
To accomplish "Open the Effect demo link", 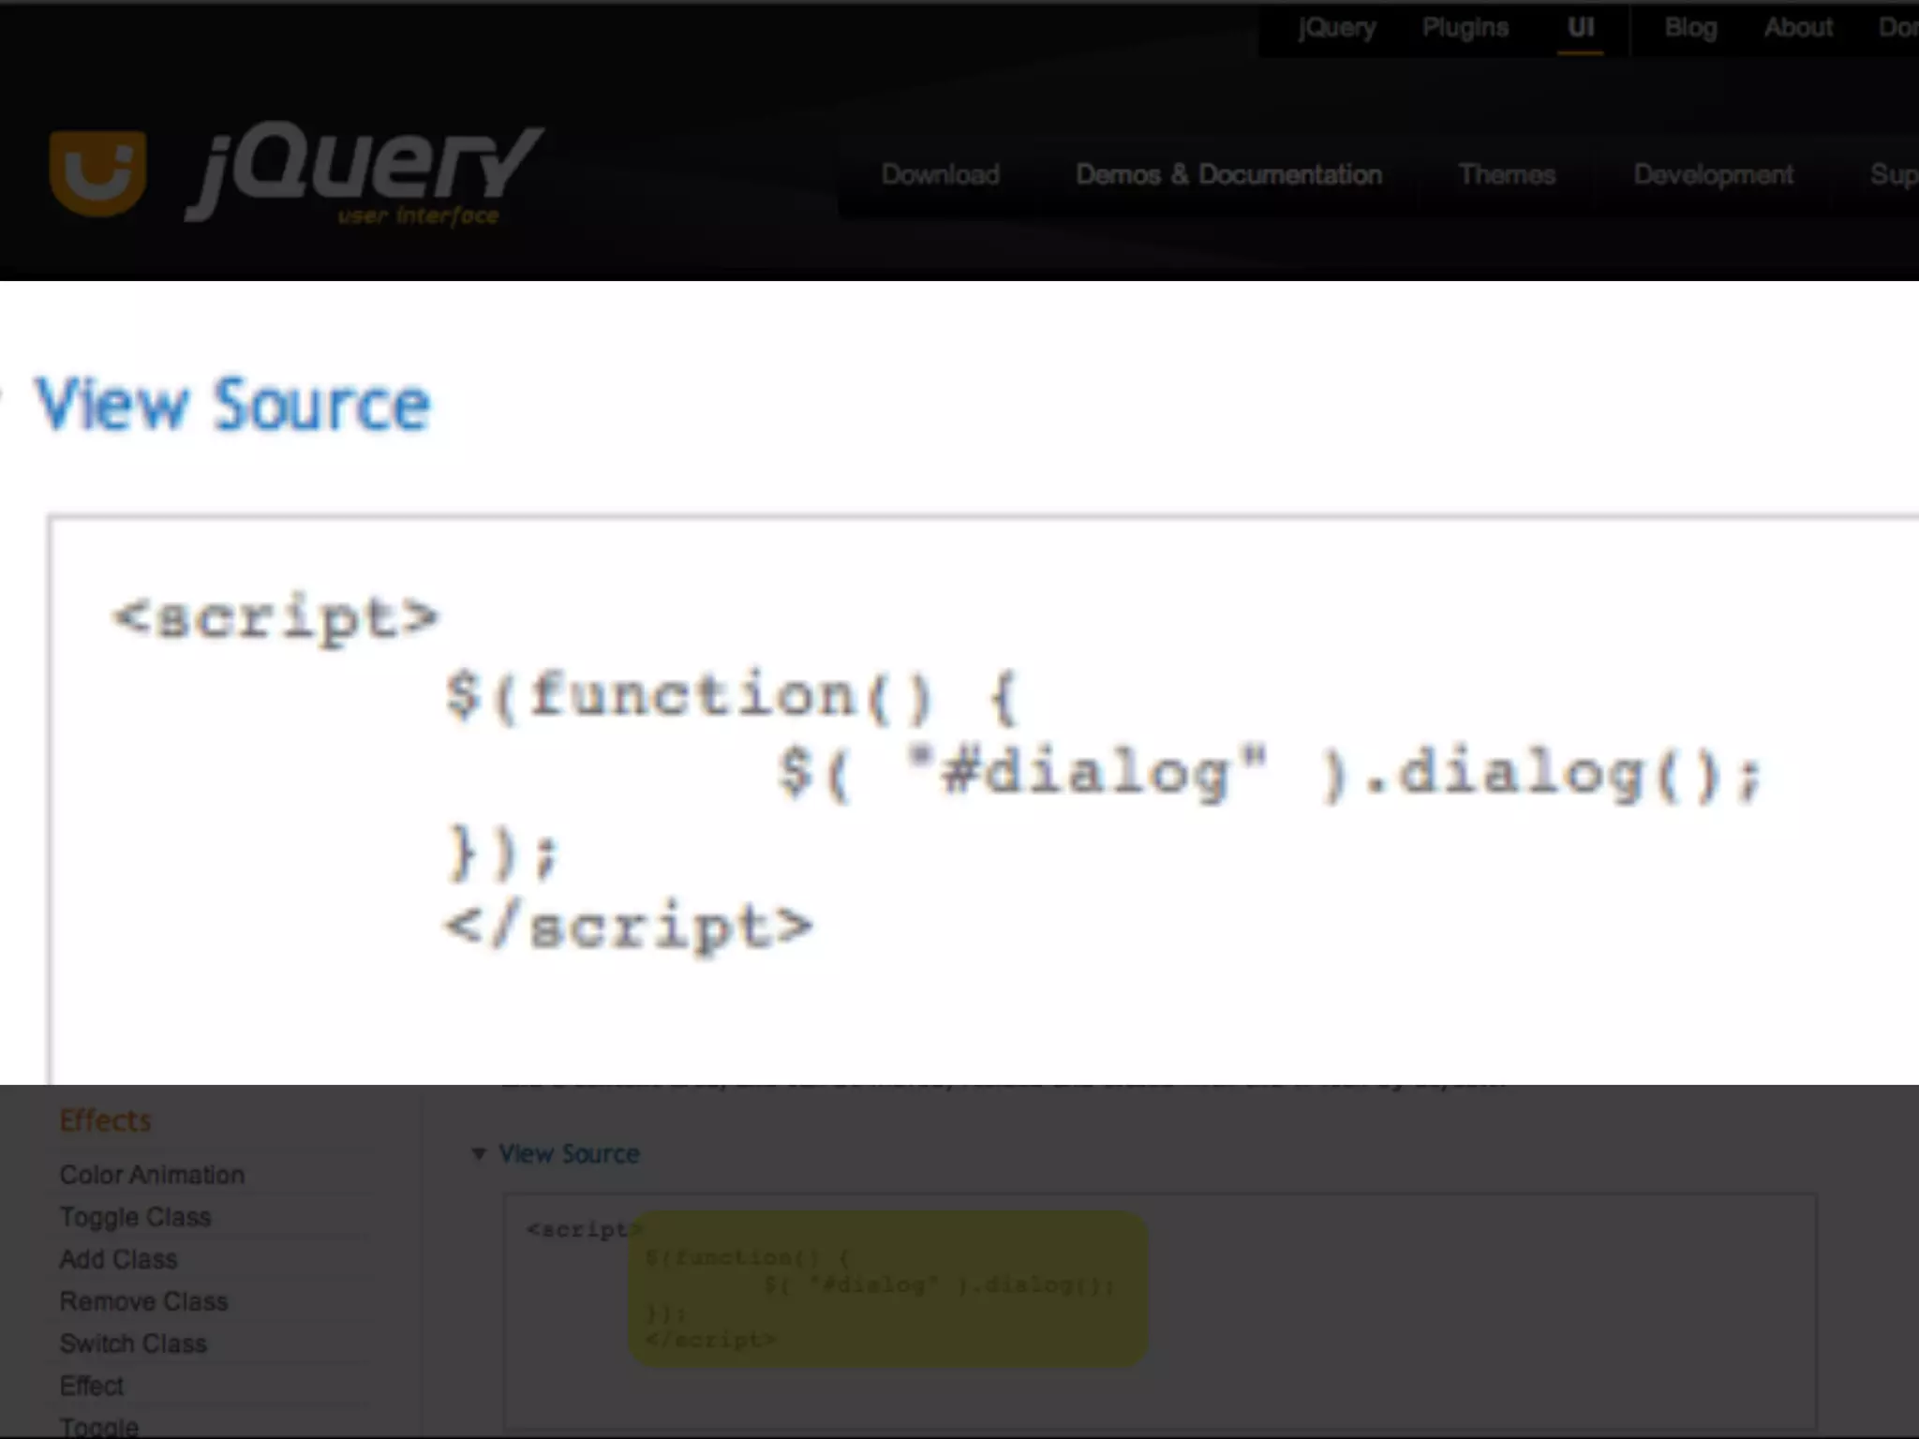I will 91,1386.
